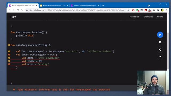Open the PDF Acrobat extension icon
171x96 pixels.
tap(146, 10)
